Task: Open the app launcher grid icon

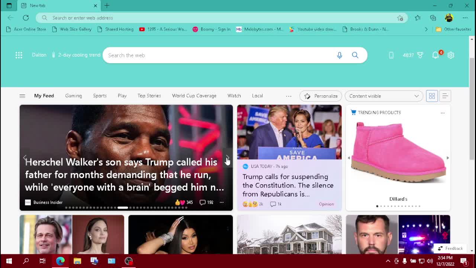Action: [19, 55]
